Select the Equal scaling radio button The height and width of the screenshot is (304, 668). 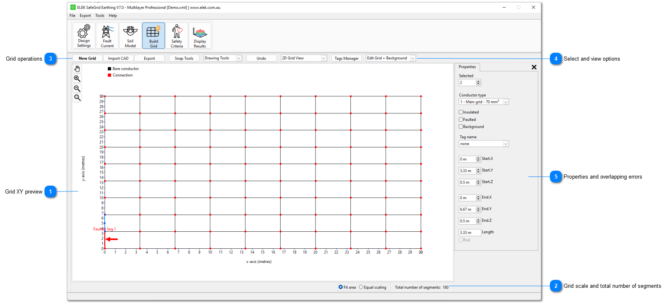pos(361,287)
